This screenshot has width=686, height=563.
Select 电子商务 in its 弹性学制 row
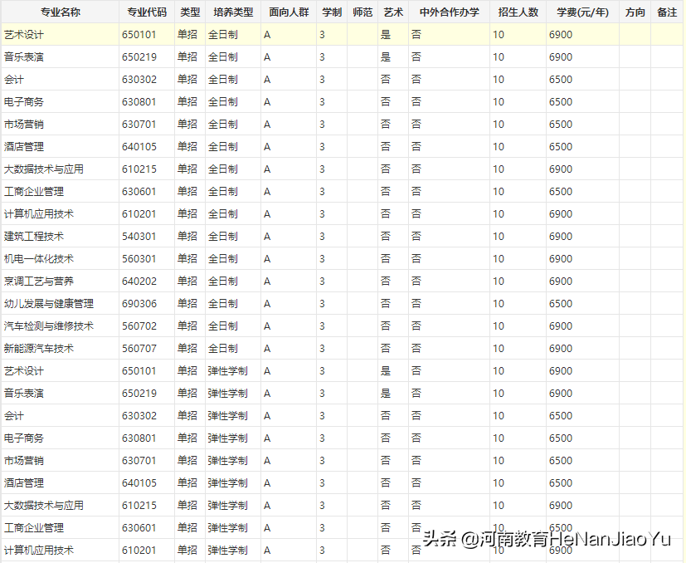point(23,438)
